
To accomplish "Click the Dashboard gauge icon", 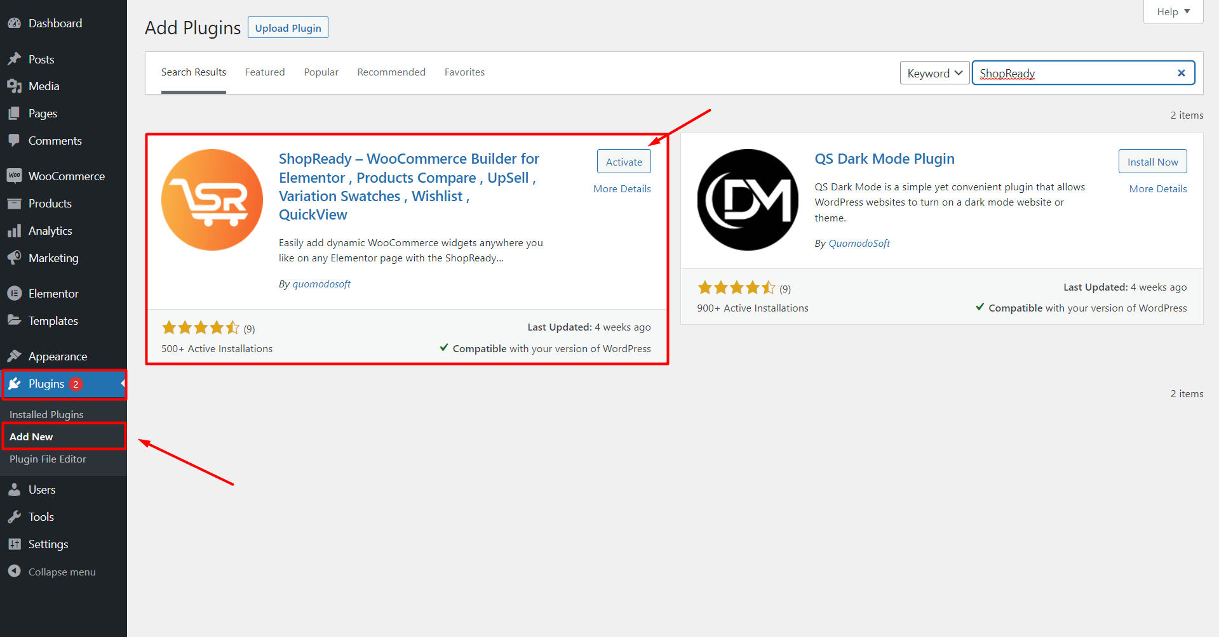I will pyautogui.click(x=15, y=23).
